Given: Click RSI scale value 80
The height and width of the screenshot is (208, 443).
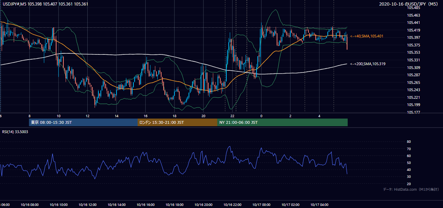Looking at the screenshot, I should (409, 142).
